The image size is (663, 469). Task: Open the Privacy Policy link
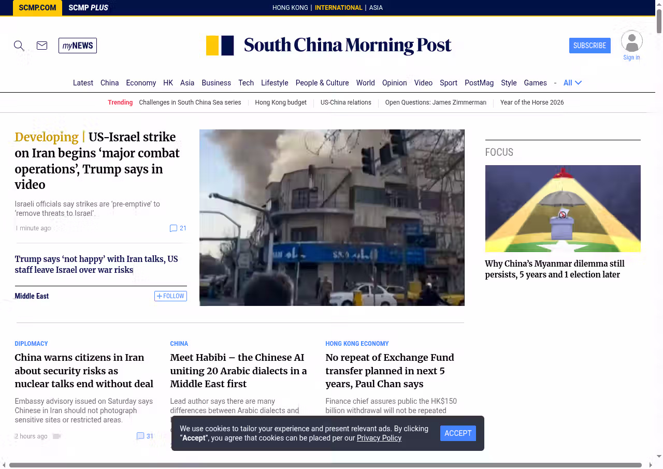pos(379,438)
